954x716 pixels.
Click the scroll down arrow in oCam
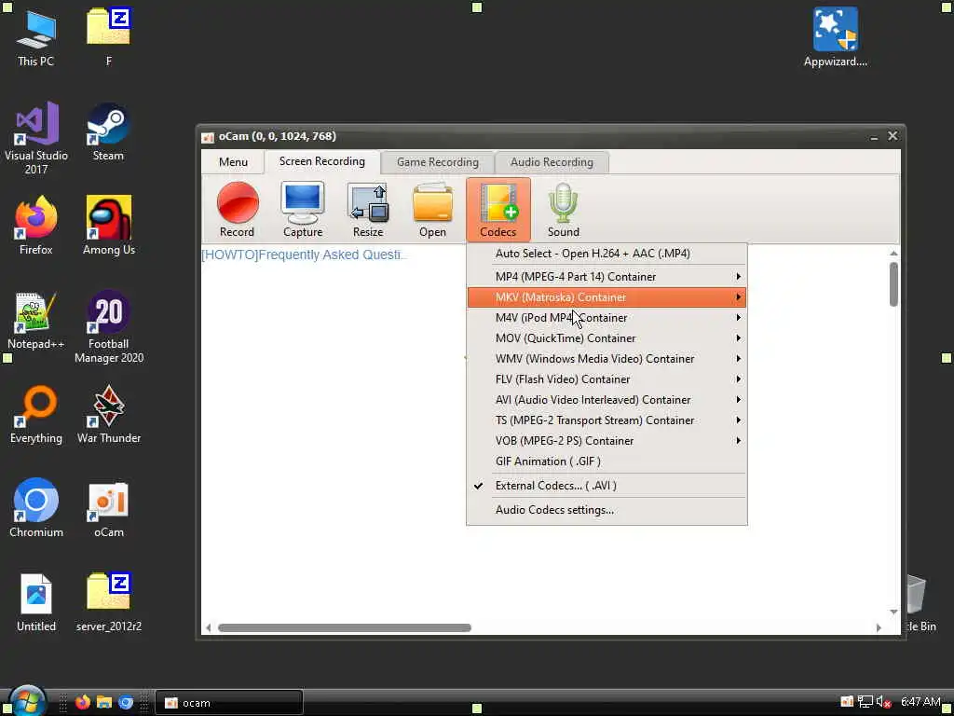point(893,612)
